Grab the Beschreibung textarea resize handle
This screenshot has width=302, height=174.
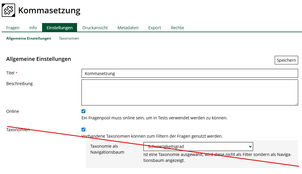pyautogui.click(x=296, y=103)
